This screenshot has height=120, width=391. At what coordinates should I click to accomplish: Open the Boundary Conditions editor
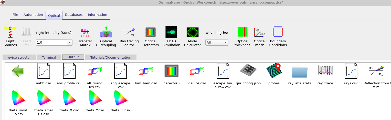(x=278, y=36)
